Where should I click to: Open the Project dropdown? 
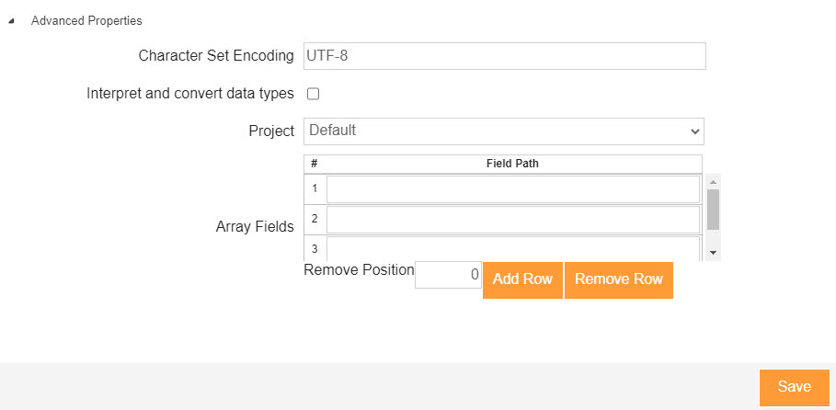(x=503, y=131)
